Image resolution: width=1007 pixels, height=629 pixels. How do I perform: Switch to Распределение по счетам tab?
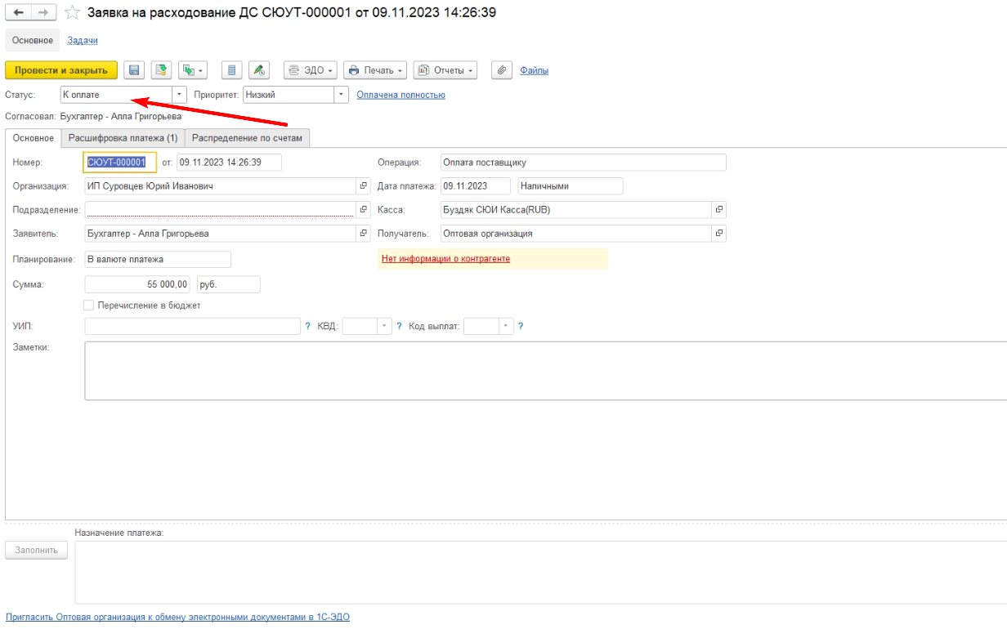[247, 138]
